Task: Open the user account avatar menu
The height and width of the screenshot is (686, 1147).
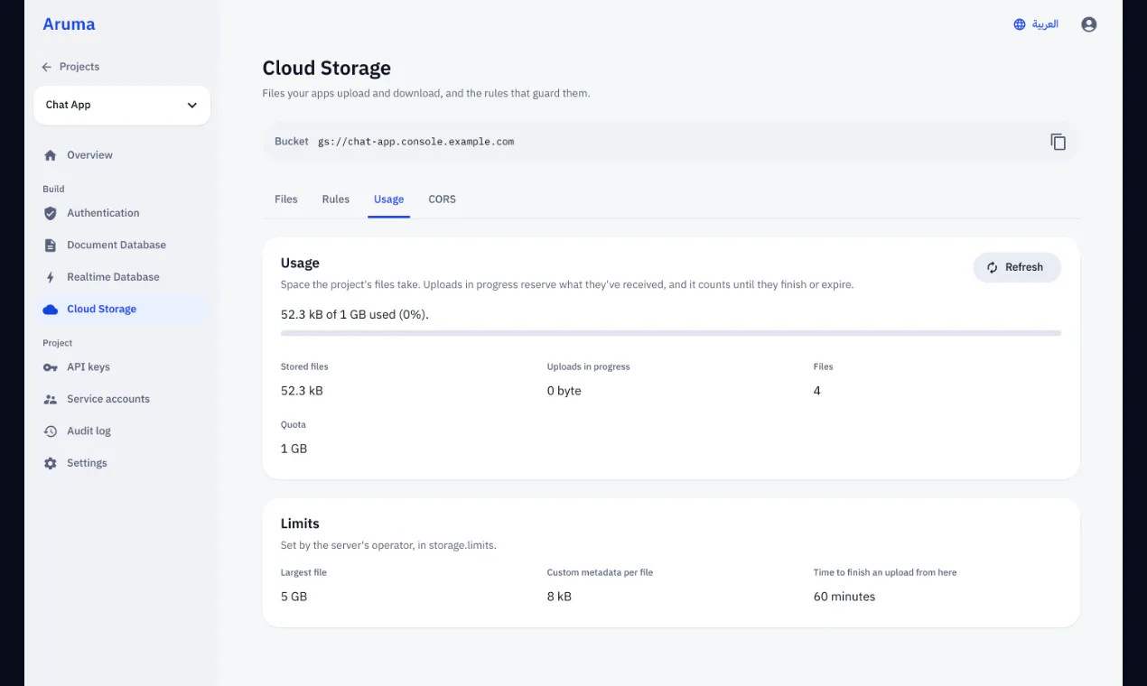Action: tap(1088, 24)
